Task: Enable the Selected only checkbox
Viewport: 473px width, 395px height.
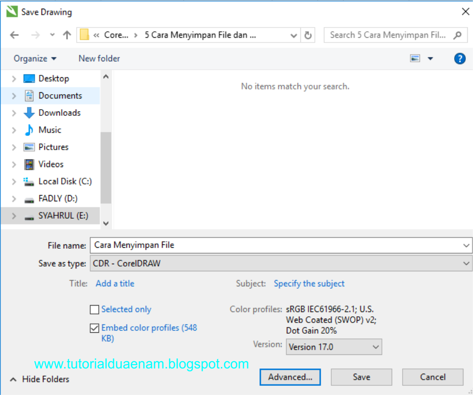Action: (95, 310)
